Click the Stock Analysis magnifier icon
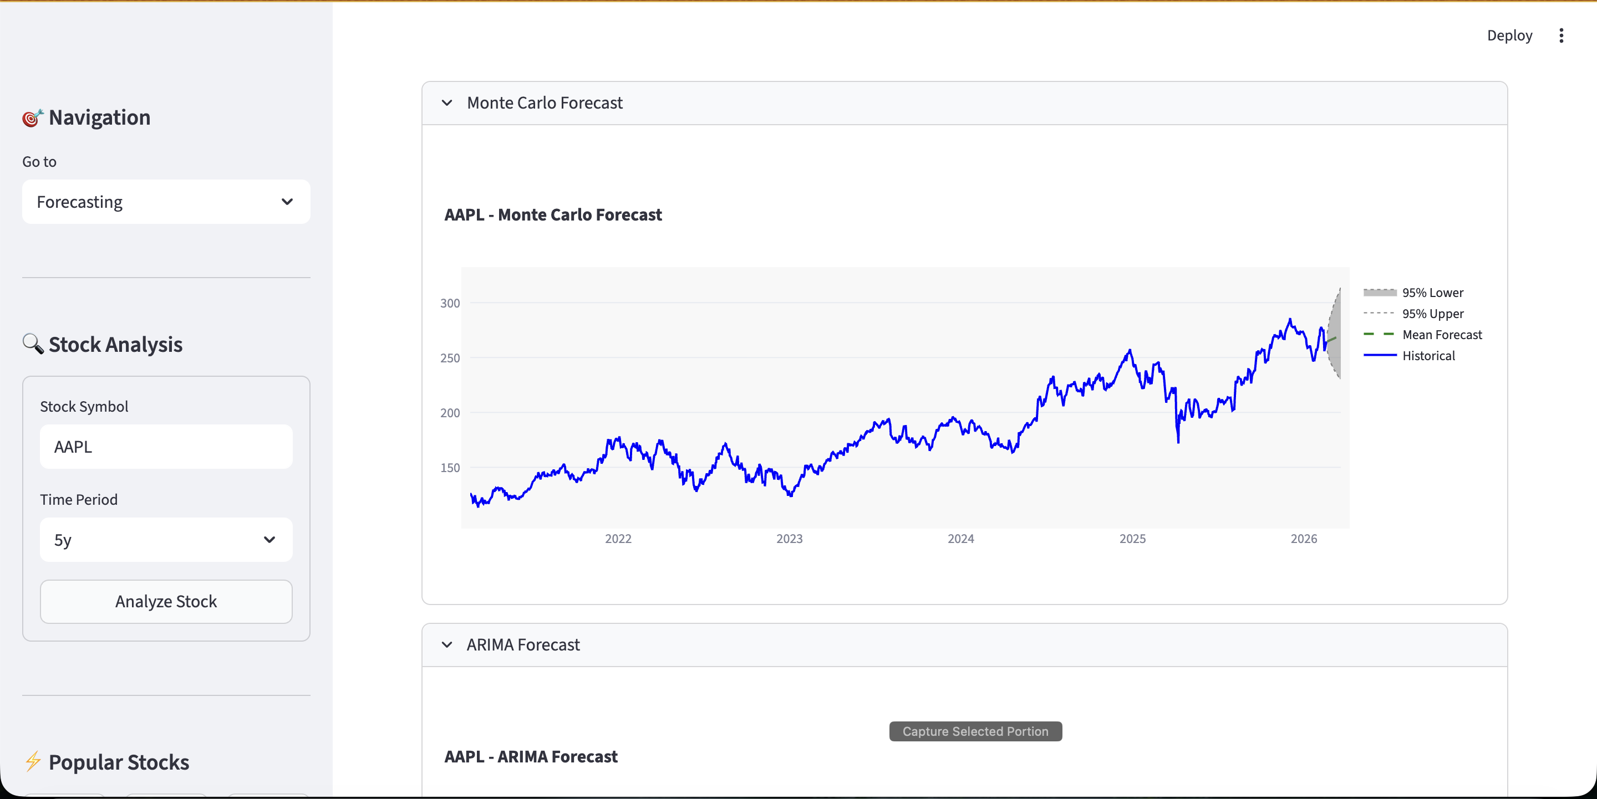The width and height of the screenshot is (1597, 799). tap(32, 344)
